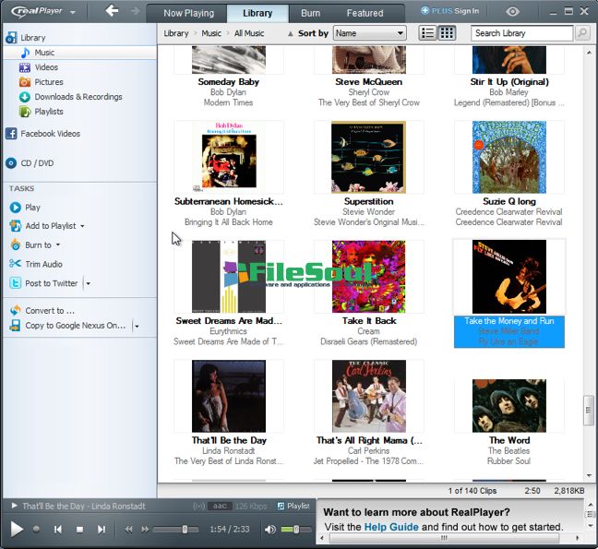The height and width of the screenshot is (549, 598).
Task: Click the playback seek slider
Action: pyautogui.click(x=173, y=529)
